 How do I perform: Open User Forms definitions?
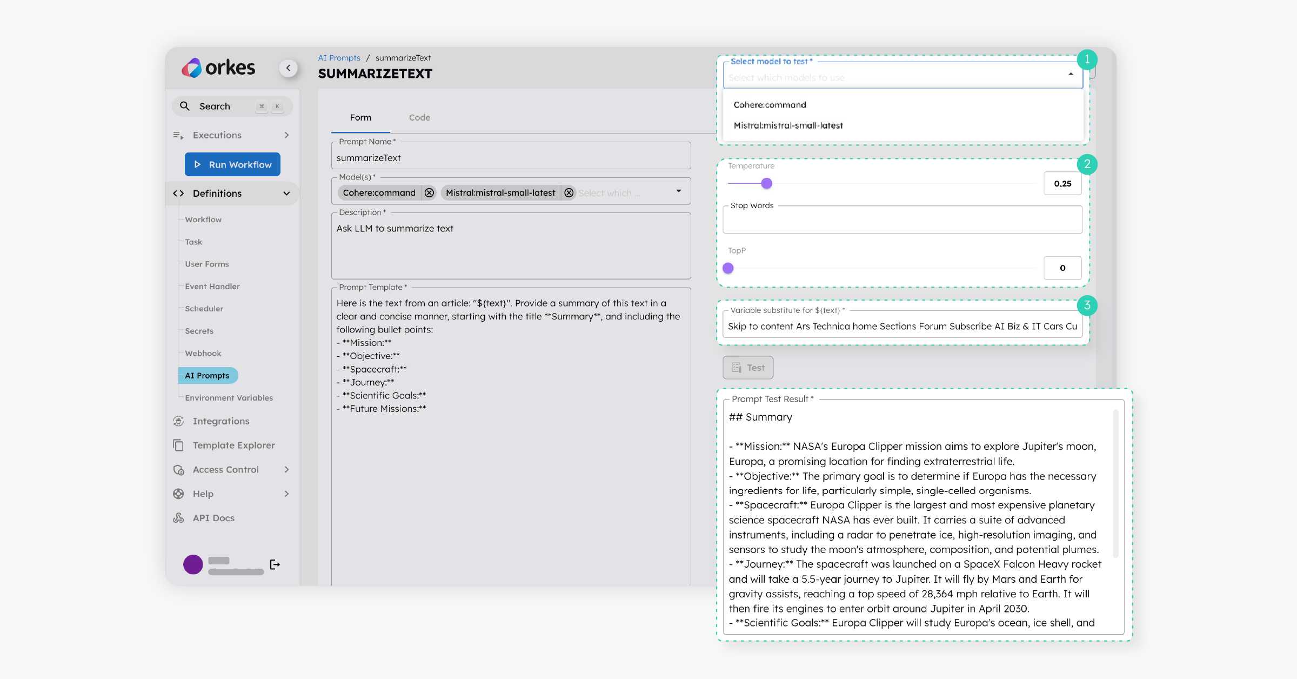click(207, 264)
